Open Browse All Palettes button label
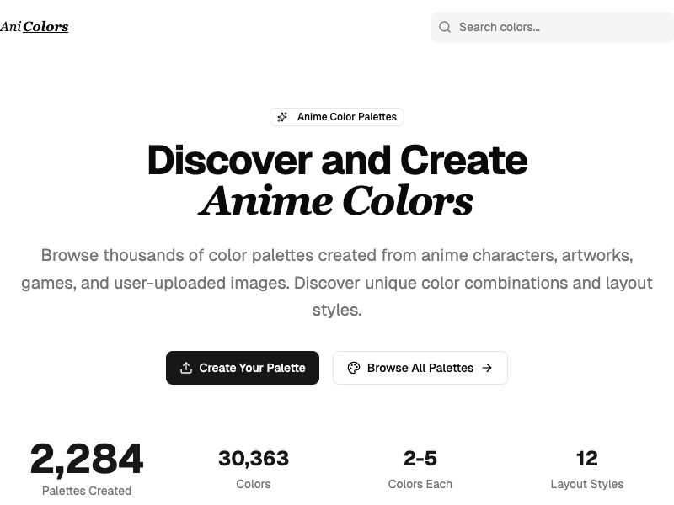Viewport: 674px width, 505px height. coord(420,368)
